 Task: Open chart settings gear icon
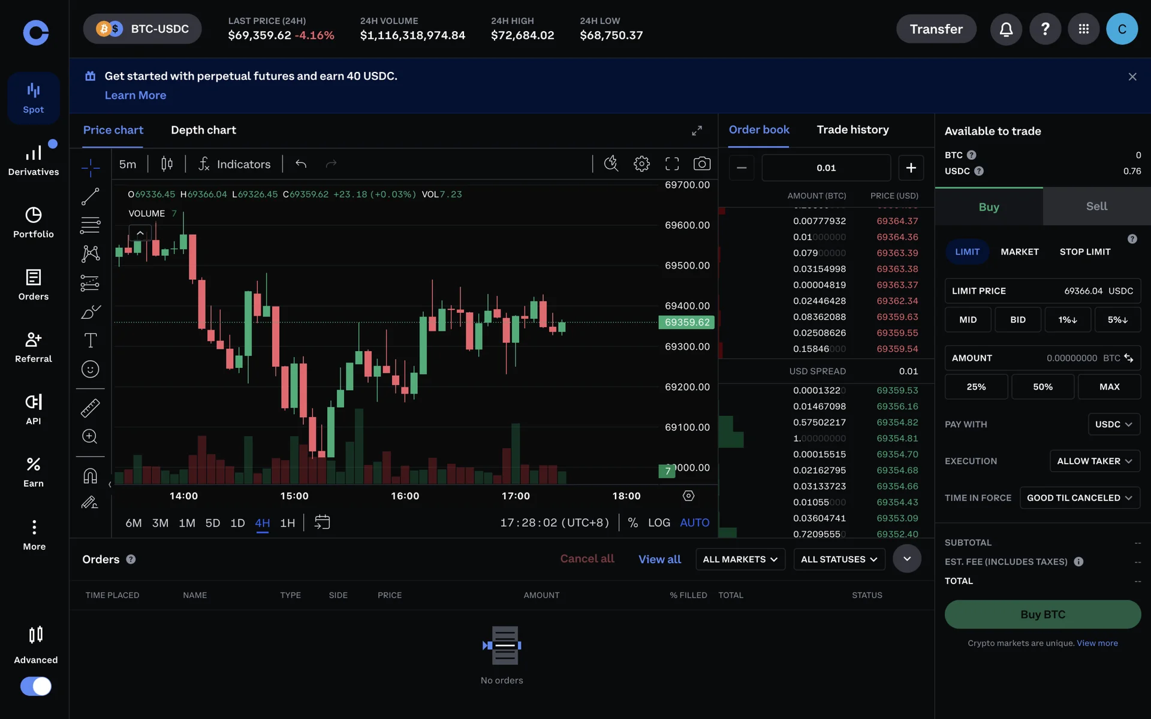[x=641, y=164]
